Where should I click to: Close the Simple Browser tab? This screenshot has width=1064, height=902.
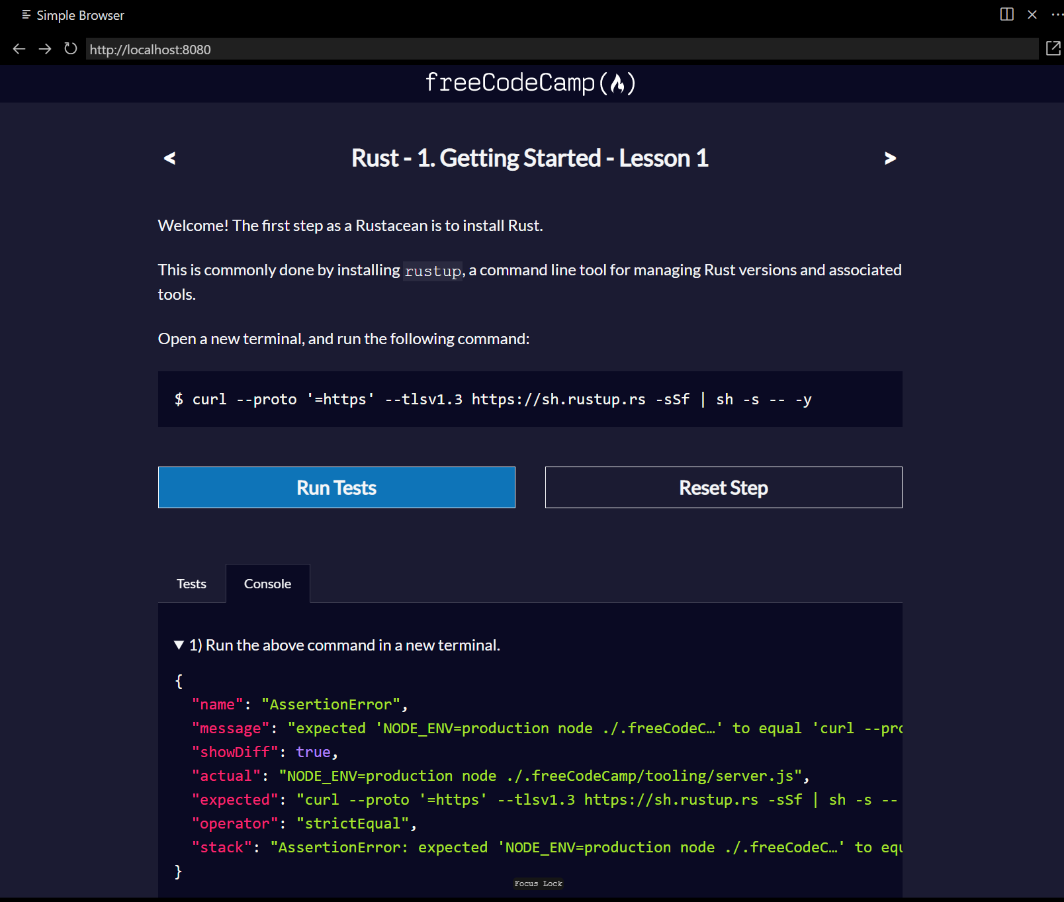click(1032, 15)
